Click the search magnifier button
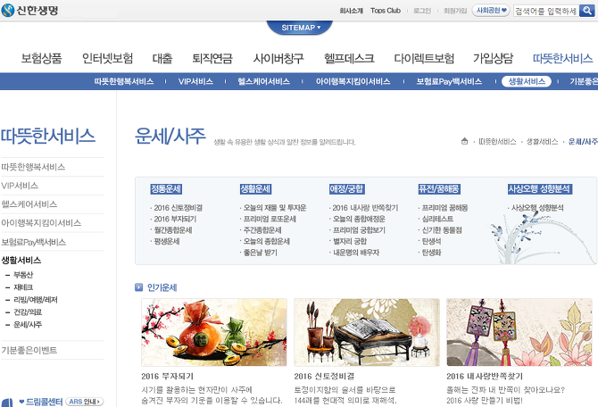The image size is (598, 407). 586,11
